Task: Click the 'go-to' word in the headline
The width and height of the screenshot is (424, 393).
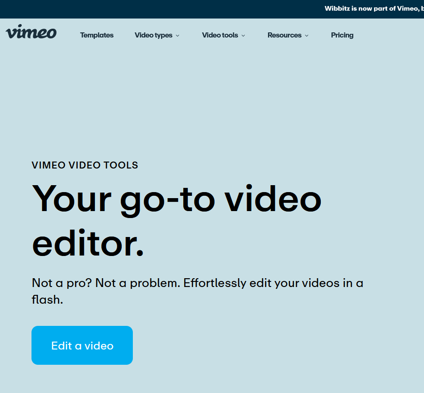Action: click(168, 198)
